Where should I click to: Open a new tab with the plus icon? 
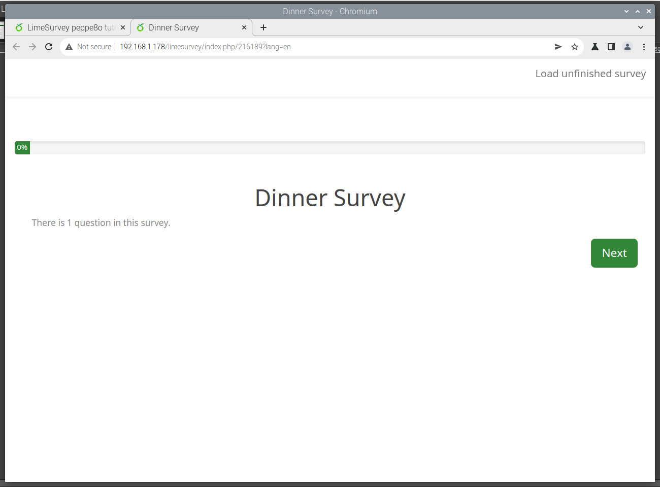(x=263, y=27)
